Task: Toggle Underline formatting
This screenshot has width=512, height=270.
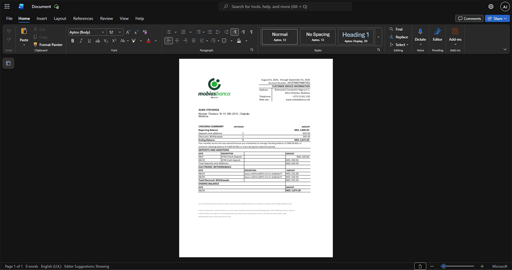Action: pos(89,40)
